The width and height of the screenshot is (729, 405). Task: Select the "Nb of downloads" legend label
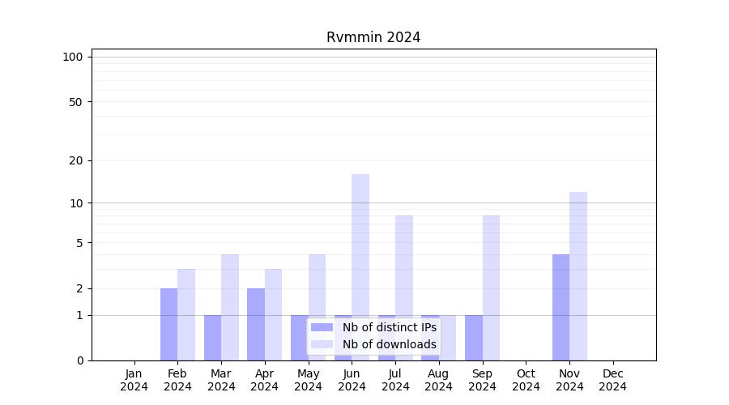[x=389, y=344]
